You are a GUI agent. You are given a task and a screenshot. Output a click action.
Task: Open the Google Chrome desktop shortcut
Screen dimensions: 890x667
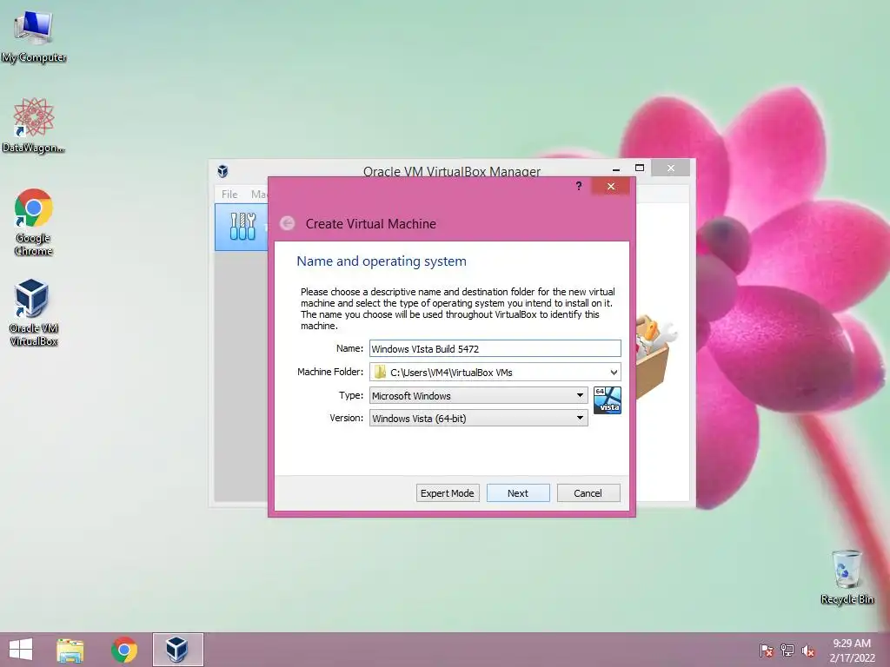(34, 221)
